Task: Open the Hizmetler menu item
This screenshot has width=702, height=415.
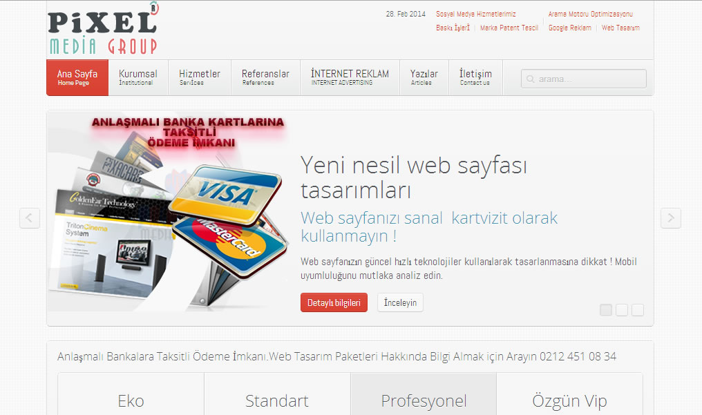Action: click(200, 77)
